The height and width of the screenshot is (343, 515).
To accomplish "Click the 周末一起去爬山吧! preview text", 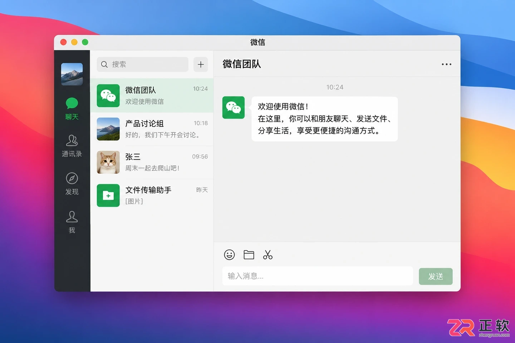I will [152, 168].
